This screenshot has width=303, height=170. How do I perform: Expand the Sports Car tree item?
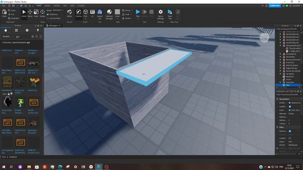tap(280, 71)
